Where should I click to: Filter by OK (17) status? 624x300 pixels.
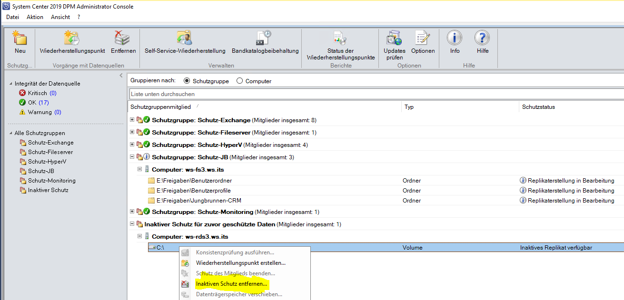34,103
